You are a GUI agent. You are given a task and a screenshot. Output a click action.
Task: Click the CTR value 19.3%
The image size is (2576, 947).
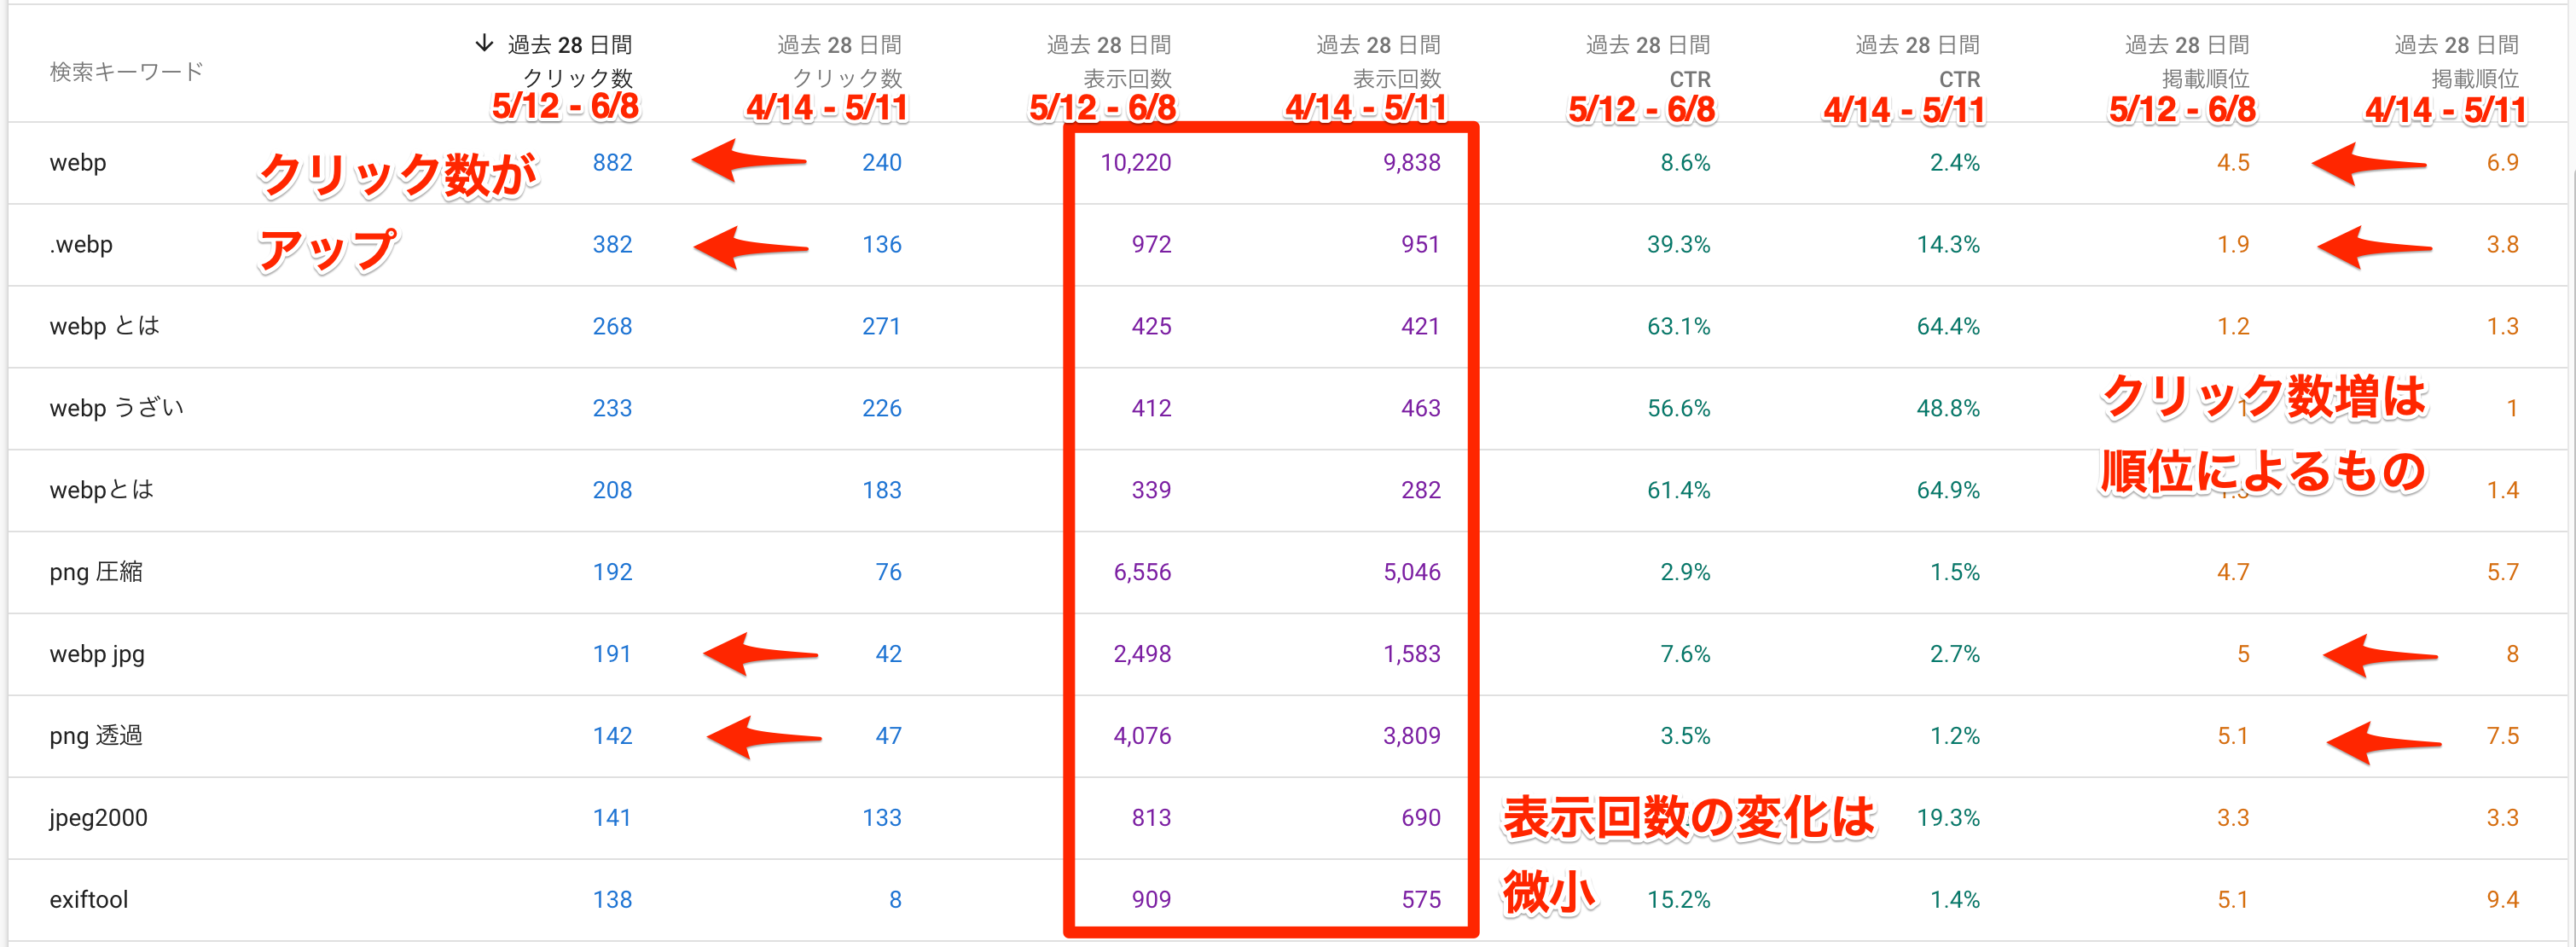(1948, 819)
